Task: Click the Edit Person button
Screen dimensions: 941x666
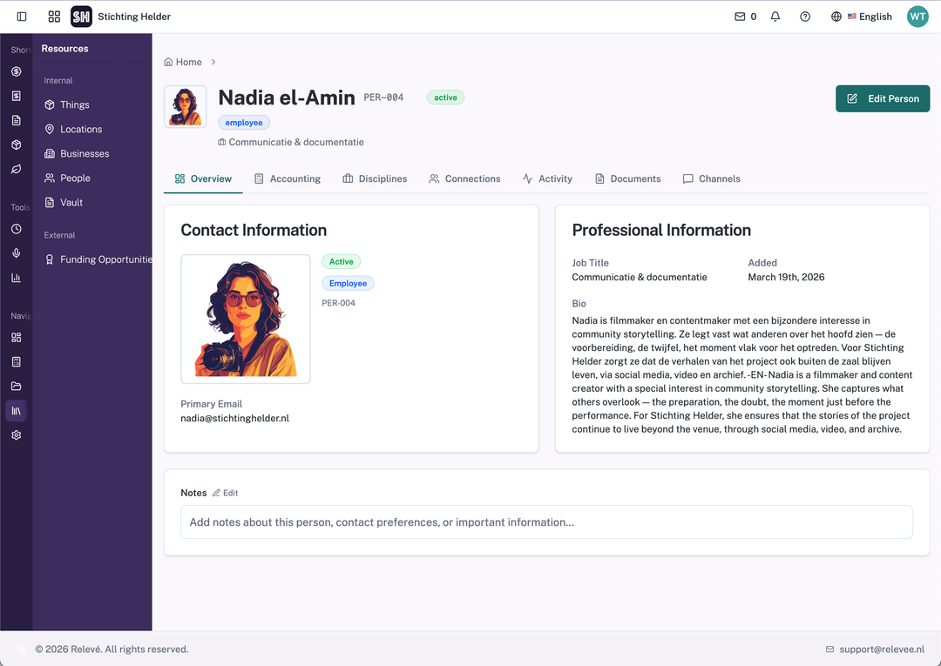Action: (883, 98)
